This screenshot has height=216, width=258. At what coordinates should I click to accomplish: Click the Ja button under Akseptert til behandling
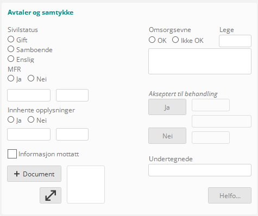[167, 107]
